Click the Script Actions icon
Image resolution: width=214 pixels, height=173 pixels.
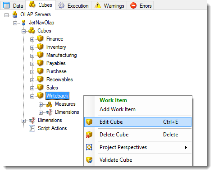pos(32,128)
